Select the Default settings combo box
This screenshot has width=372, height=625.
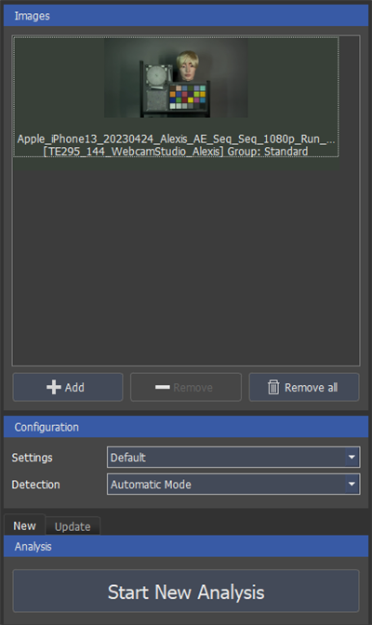click(233, 458)
